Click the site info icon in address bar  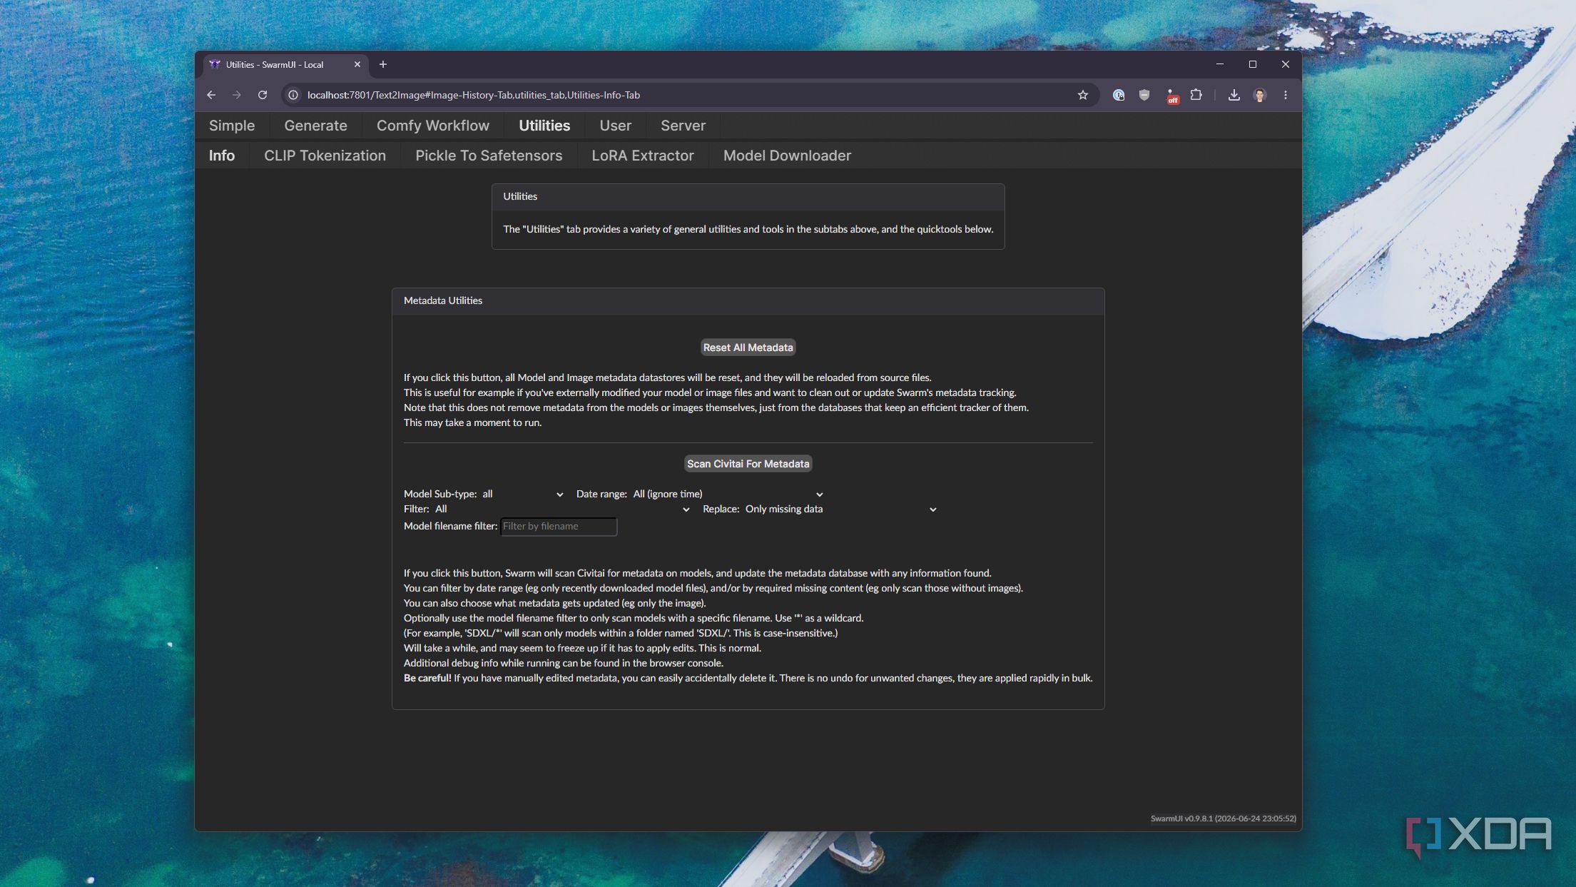(293, 95)
